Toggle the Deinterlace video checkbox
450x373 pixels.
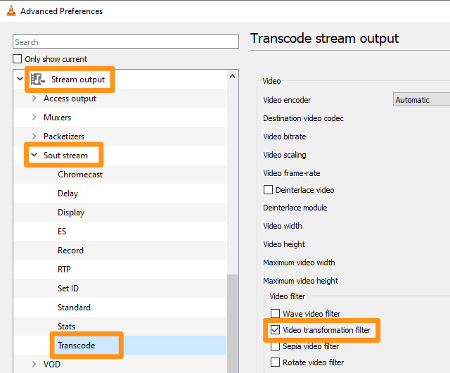[268, 190]
